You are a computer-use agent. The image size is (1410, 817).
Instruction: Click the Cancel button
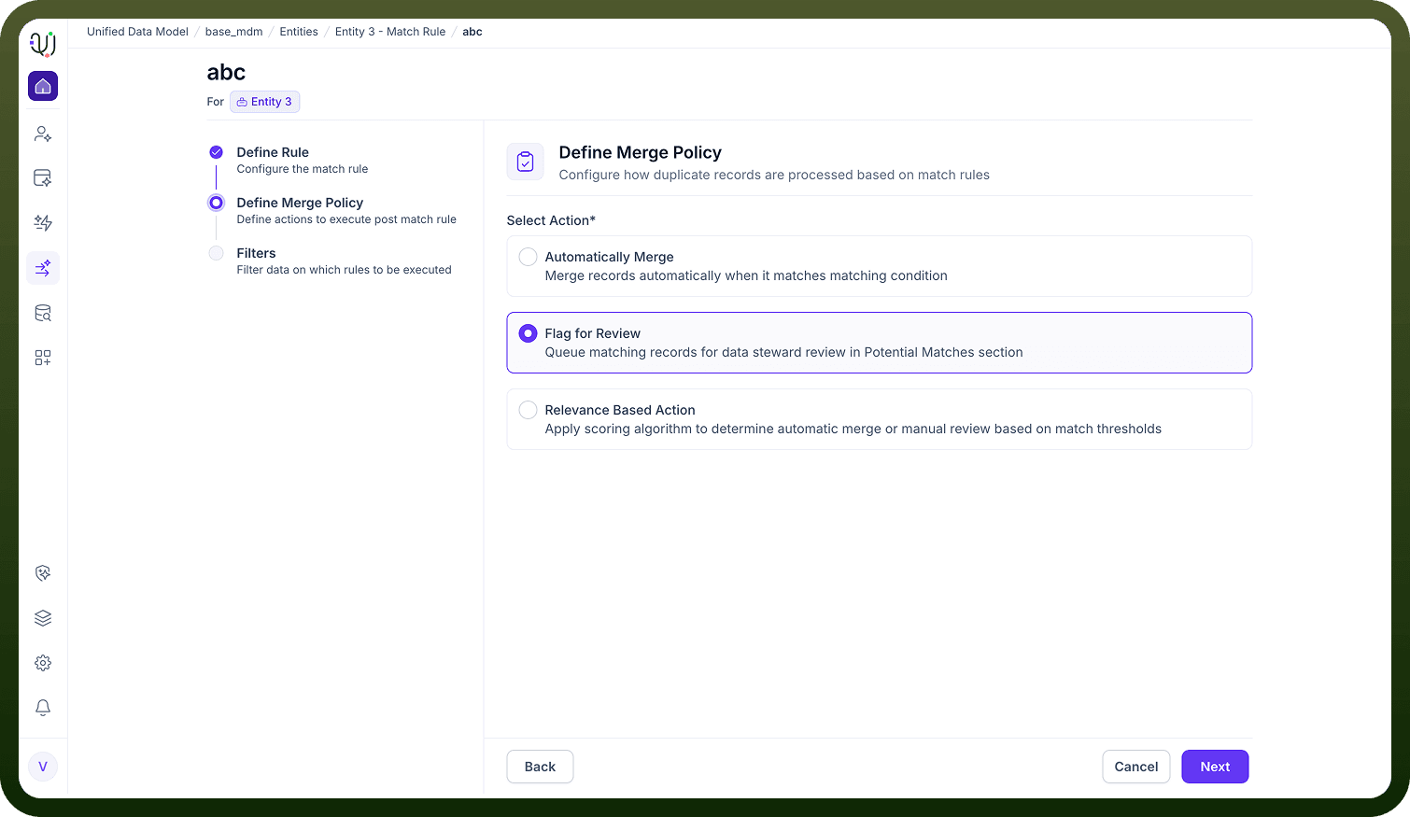1135,767
